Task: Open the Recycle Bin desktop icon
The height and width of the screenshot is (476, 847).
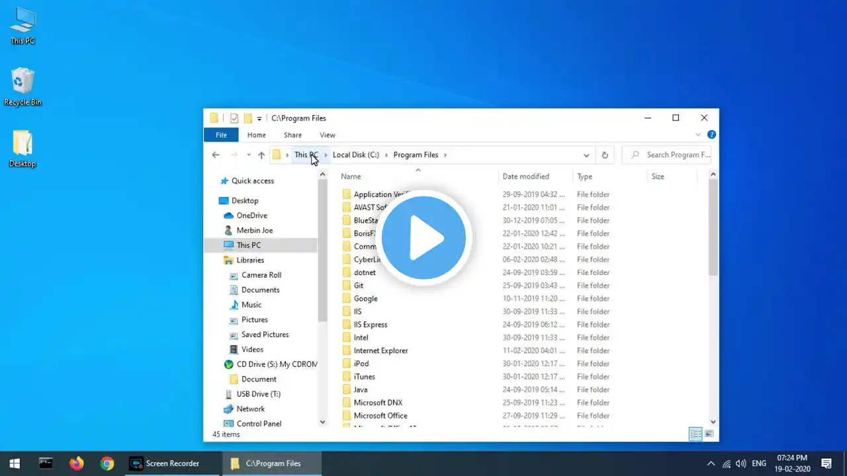Action: [x=22, y=87]
